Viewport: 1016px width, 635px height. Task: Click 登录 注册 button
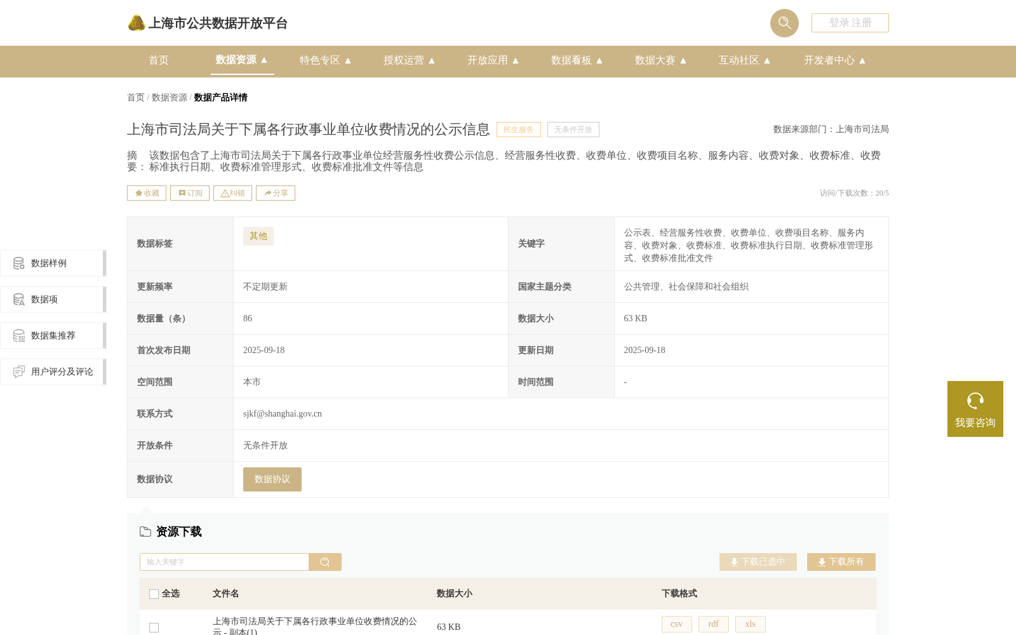point(850,23)
